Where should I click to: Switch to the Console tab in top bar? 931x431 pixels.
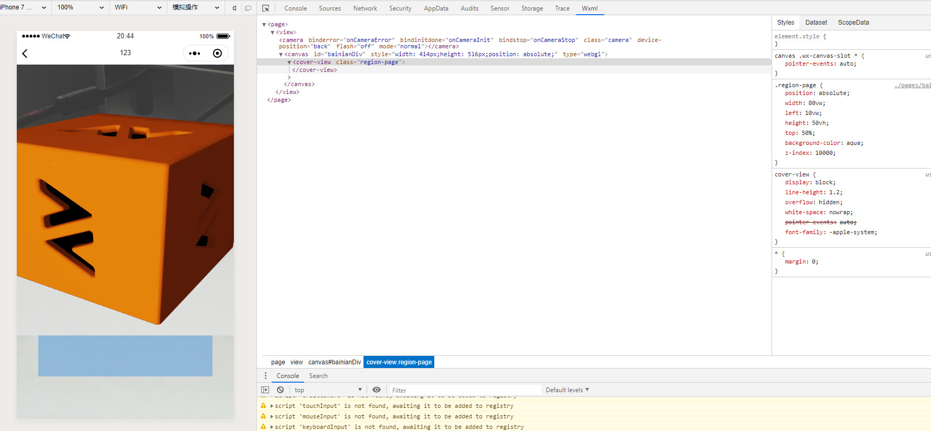click(295, 8)
